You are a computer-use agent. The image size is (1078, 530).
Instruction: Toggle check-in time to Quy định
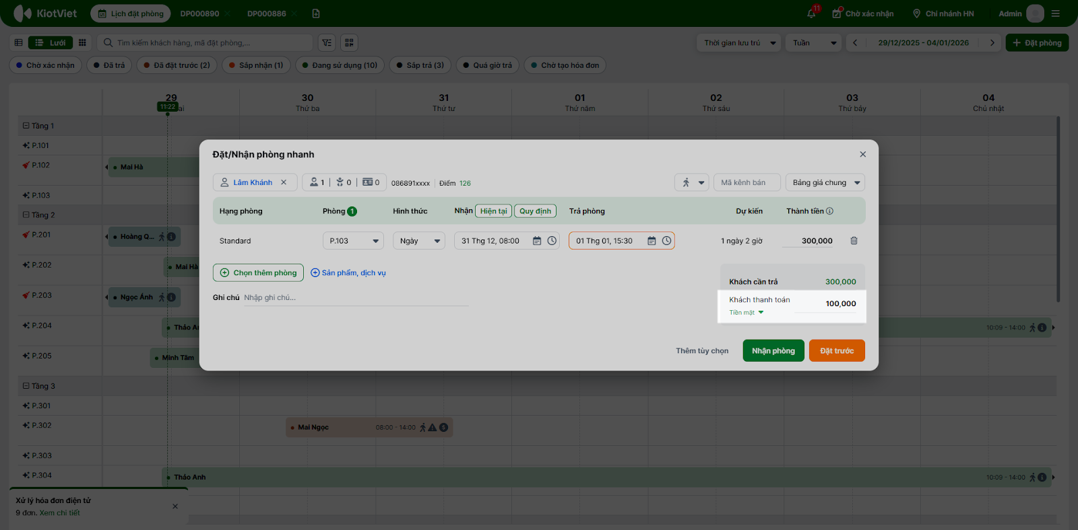point(535,211)
